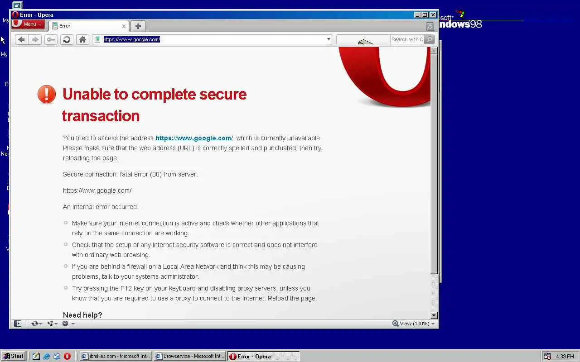Expand the address bar history dropdown
The width and height of the screenshot is (580, 362).
(329, 39)
